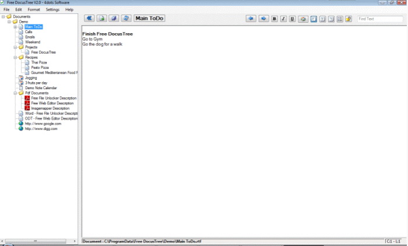Toggle bullet list formatting

(x=340, y=19)
